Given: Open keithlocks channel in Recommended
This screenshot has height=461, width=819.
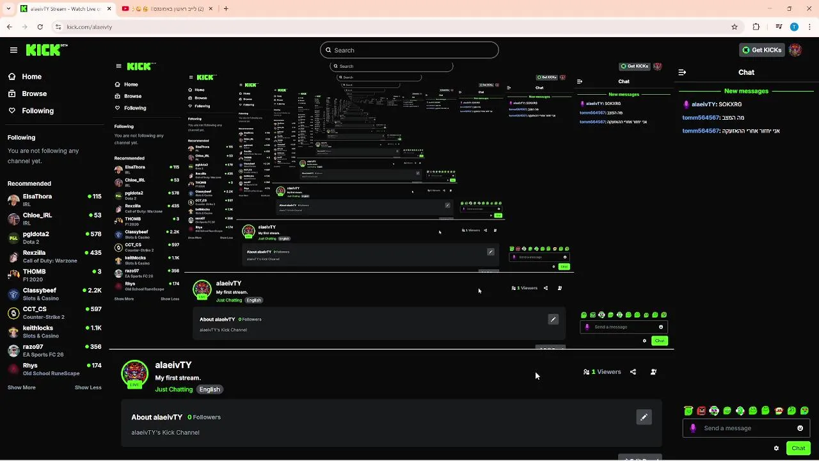Looking at the screenshot, I should click(54, 332).
